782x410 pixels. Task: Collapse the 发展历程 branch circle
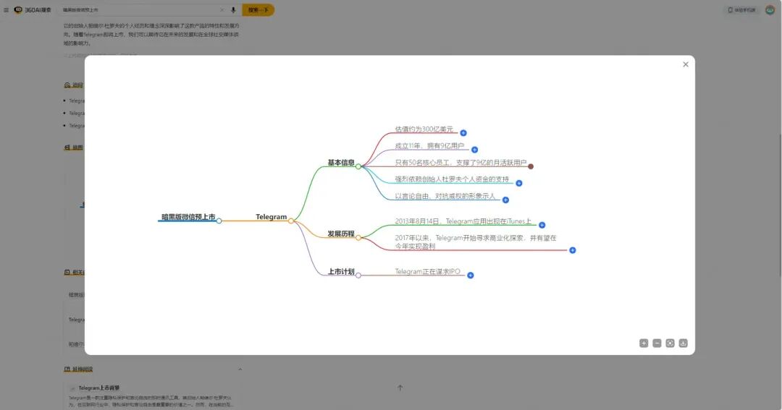(x=358, y=238)
